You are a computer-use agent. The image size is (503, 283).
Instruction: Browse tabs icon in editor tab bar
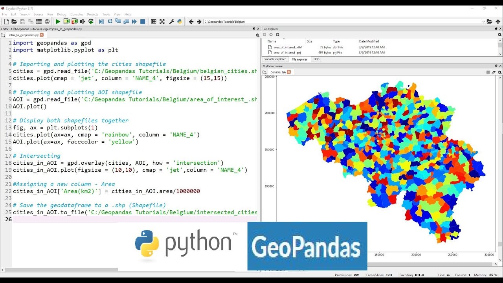3,35
